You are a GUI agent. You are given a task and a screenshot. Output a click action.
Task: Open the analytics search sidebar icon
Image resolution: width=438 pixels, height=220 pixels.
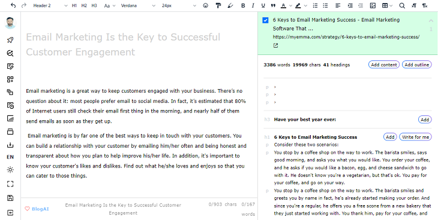coord(10,53)
